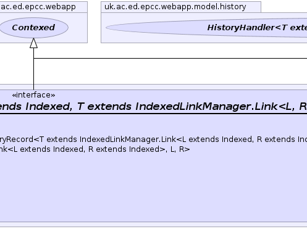
Task: Click the line ending with Indexed>, L, R>
Action: 95,149
